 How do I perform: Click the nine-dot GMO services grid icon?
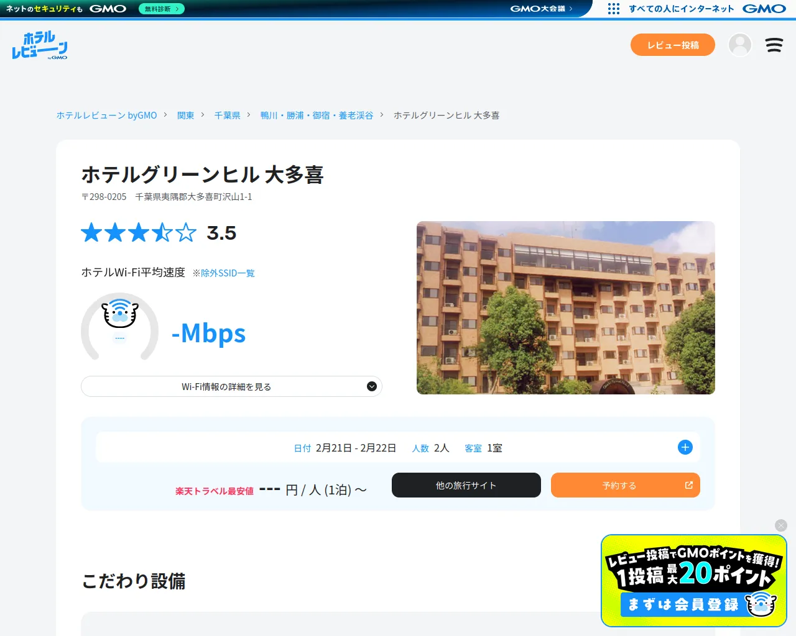point(613,9)
